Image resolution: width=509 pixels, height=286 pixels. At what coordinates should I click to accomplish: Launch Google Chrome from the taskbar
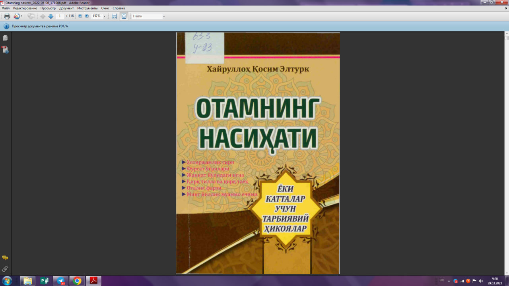point(77,281)
